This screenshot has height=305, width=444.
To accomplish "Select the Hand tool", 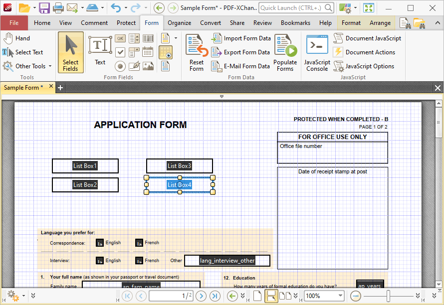I will [x=16, y=38].
